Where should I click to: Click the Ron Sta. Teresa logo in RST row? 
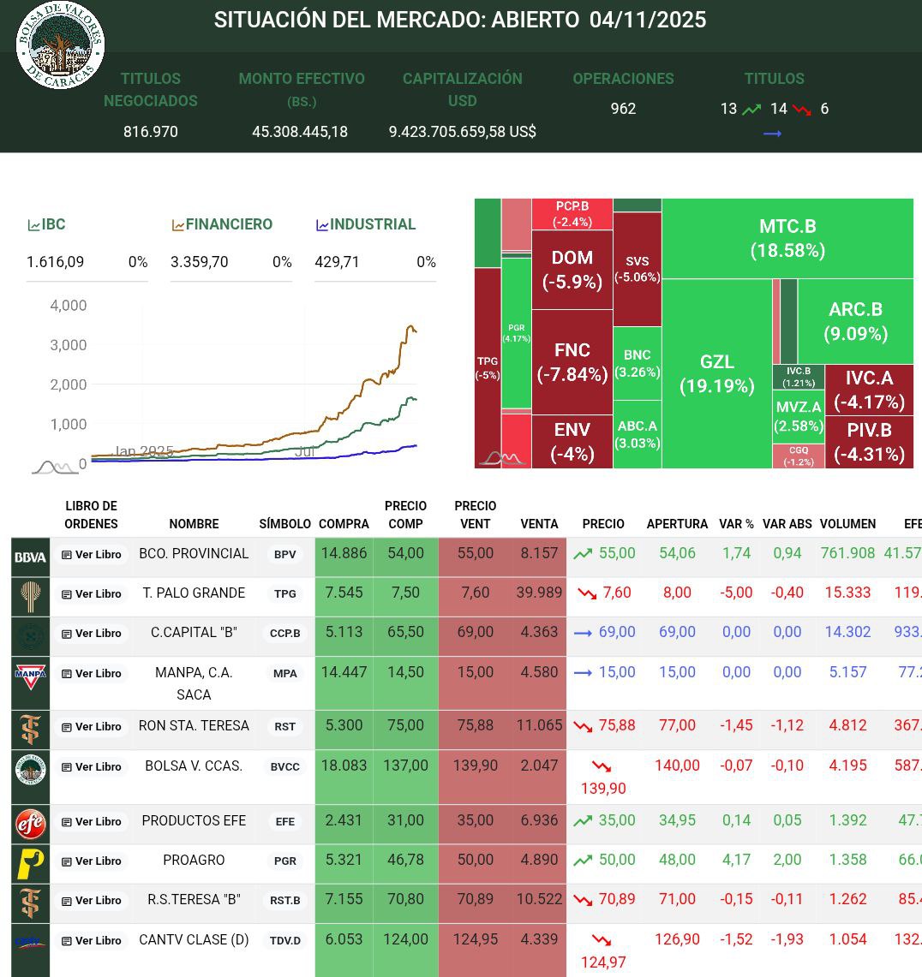click(30, 730)
